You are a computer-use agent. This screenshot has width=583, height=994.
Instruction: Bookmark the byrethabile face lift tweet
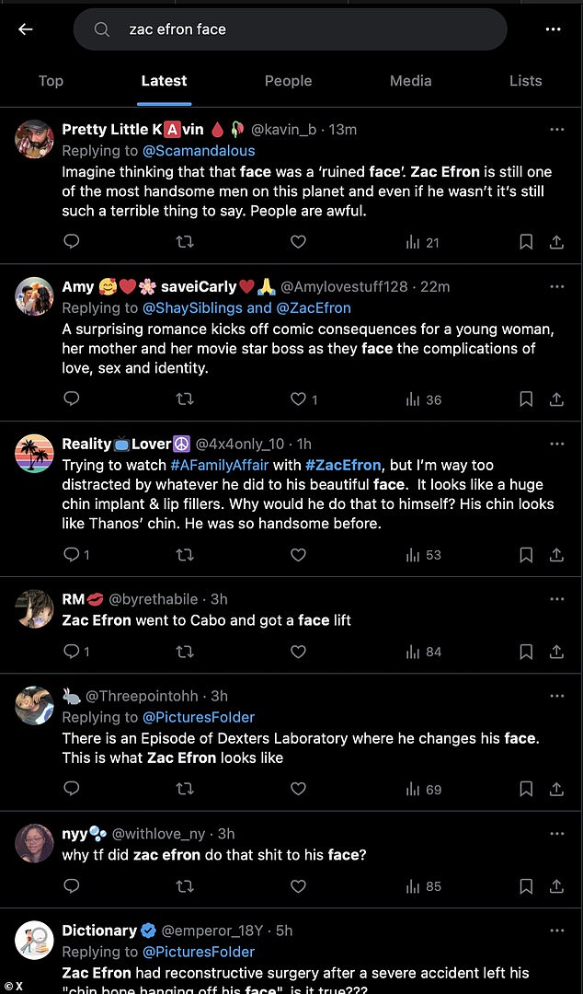click(x=526, y=652)
